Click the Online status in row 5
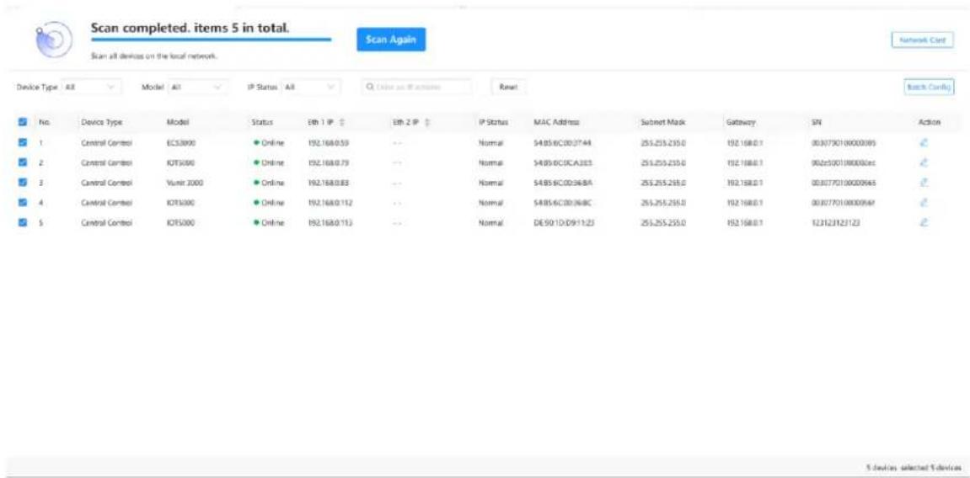The width and height of the screenshot is (970, 478). point(269,221)
